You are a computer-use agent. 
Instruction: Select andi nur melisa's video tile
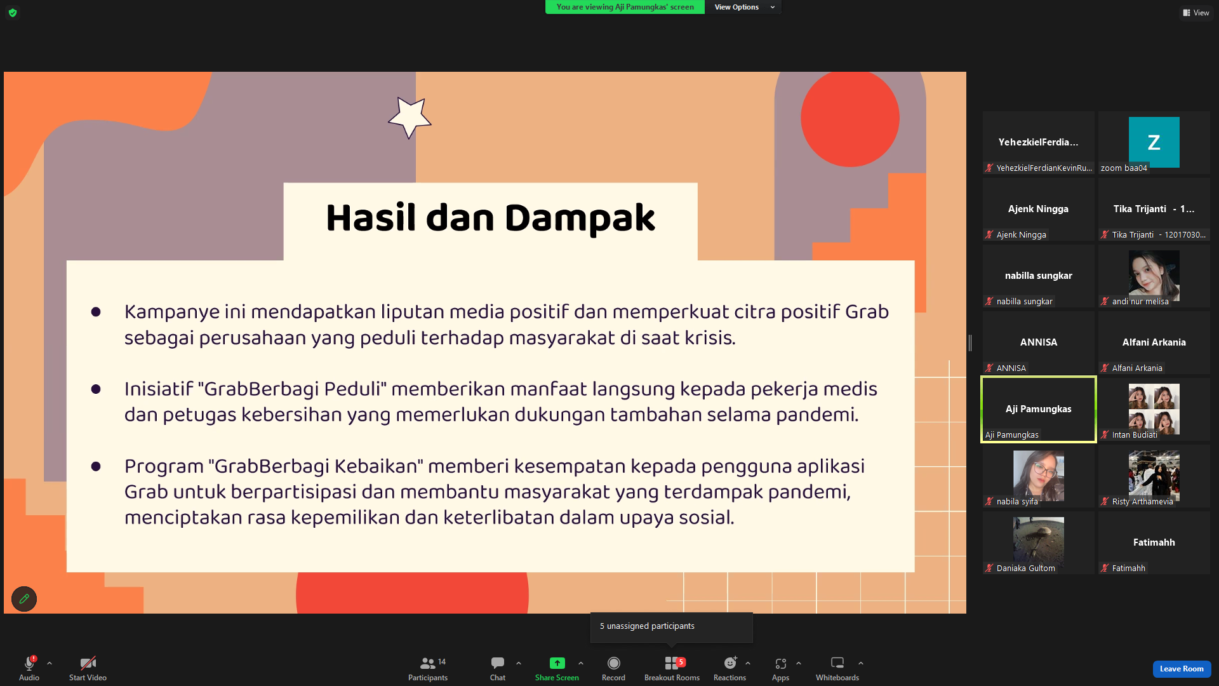[1154, 276]
